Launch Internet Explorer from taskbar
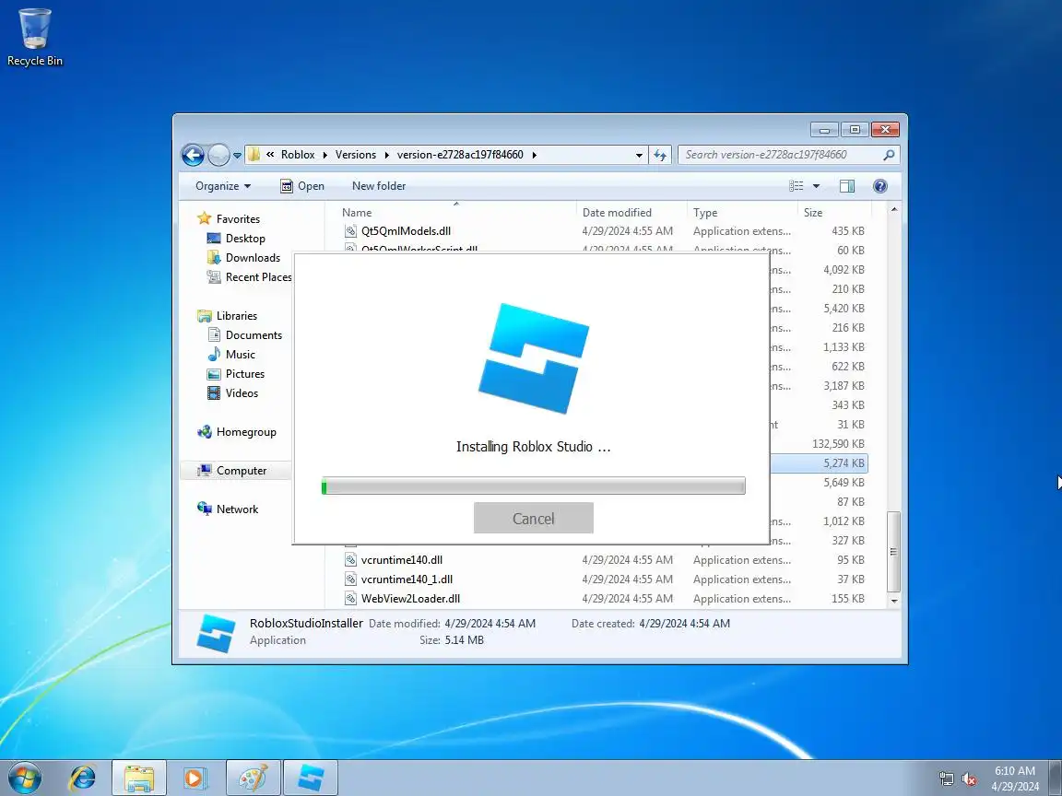This screenshot has height=796, width=1062. tap(83, 778)
